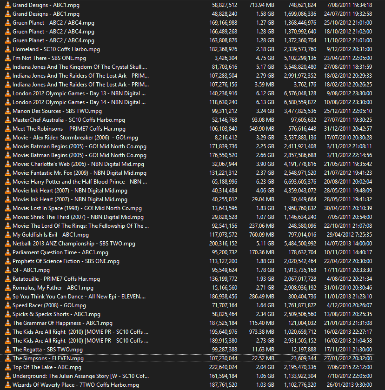Click the VLC icon for Ratatouille file
Image resolution: width=385 pixels, height=390 pixels.
pyautogui.click(x=7, y=279)
